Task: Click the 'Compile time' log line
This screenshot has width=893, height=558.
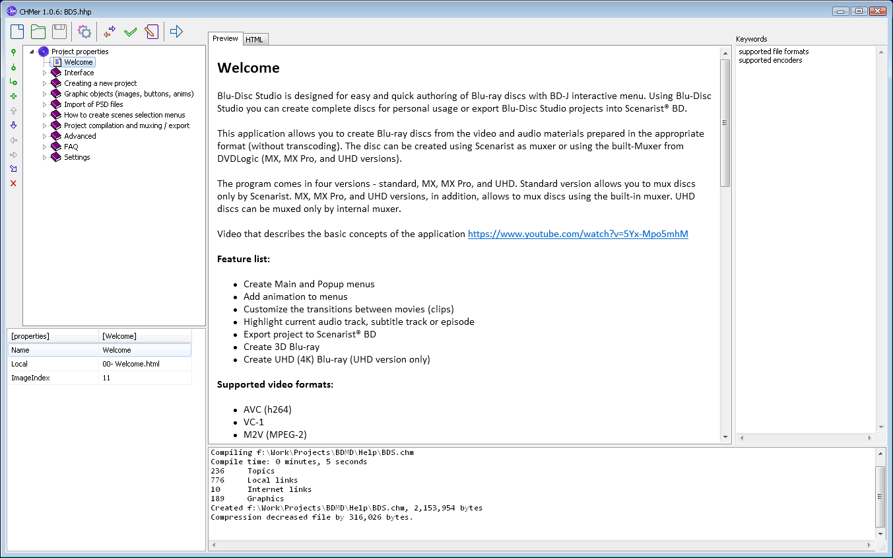Action: (x=288, y=462)
